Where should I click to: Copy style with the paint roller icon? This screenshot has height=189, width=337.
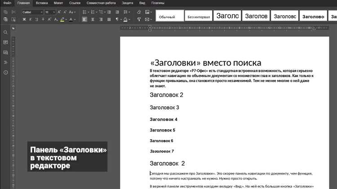click(139, 20)
